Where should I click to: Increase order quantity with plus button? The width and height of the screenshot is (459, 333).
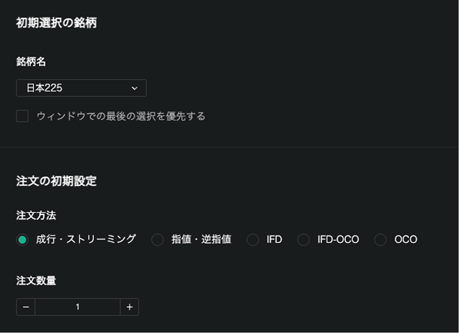click(130, 307)
